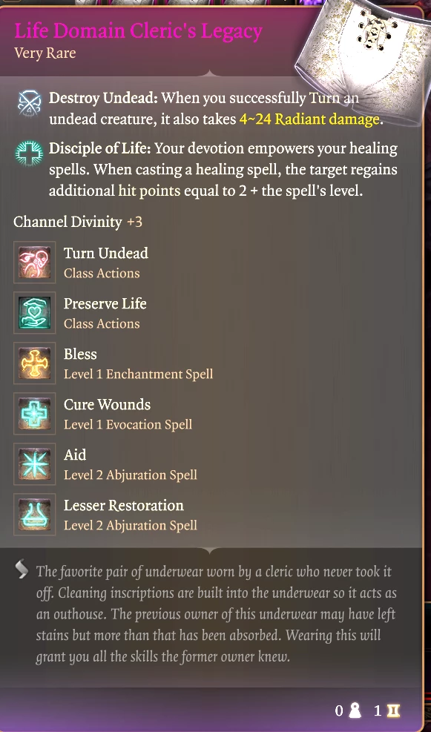Select the Turn Undead action icon
The image size is (431, 732).
click(35, 263)
